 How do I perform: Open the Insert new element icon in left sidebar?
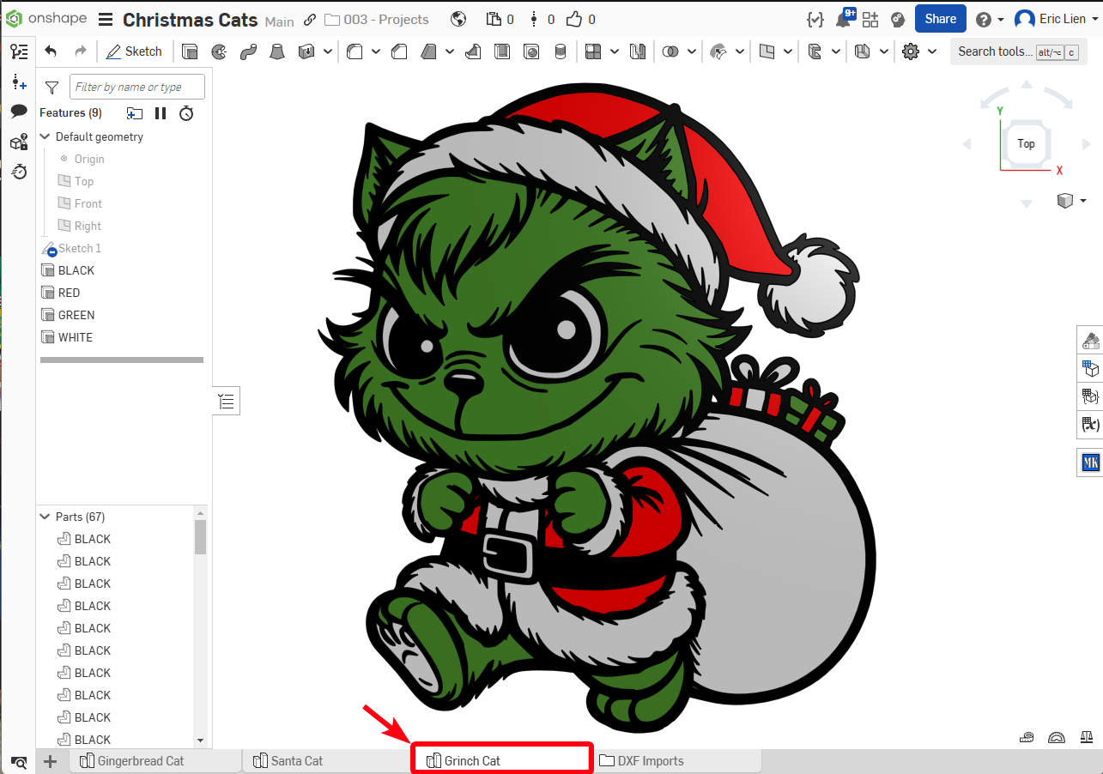pos(18,82)
